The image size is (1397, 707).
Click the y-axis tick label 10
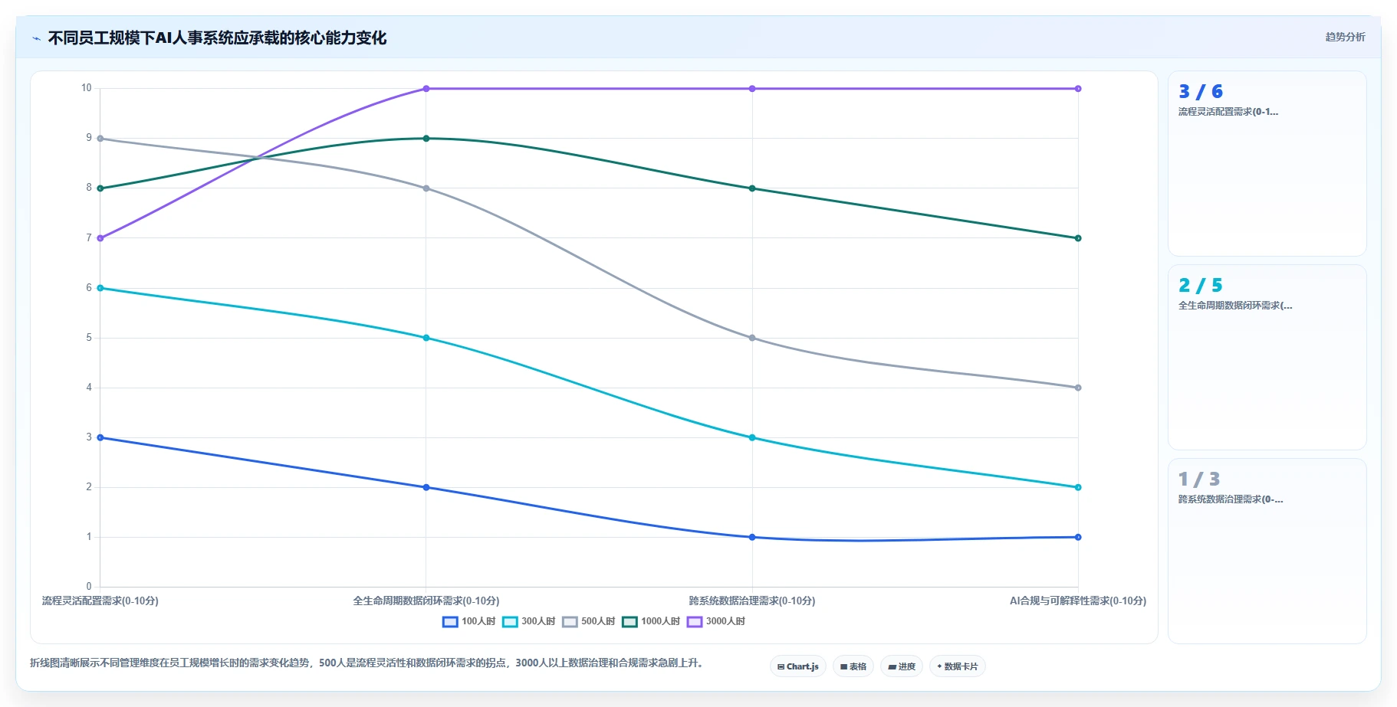[87, 88]
